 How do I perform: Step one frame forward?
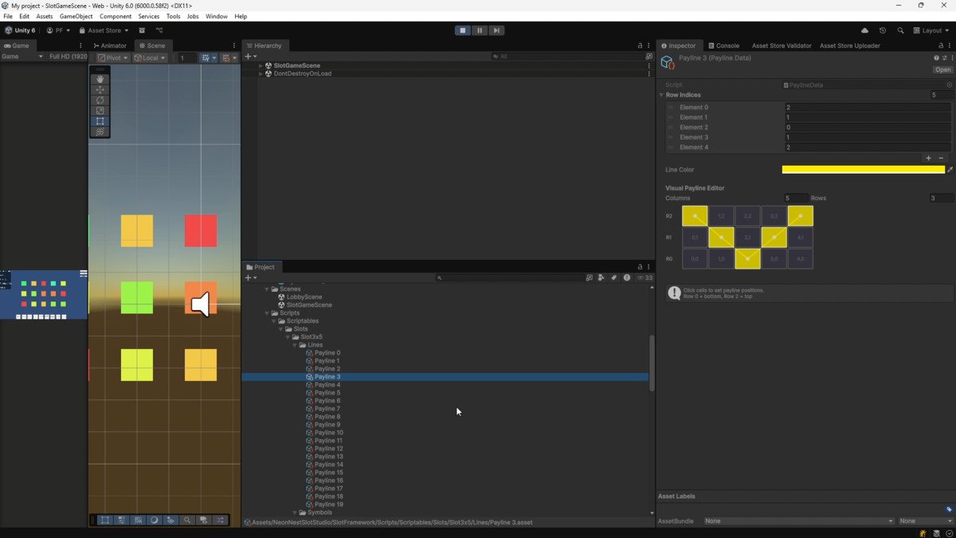[x=496, y=30]
